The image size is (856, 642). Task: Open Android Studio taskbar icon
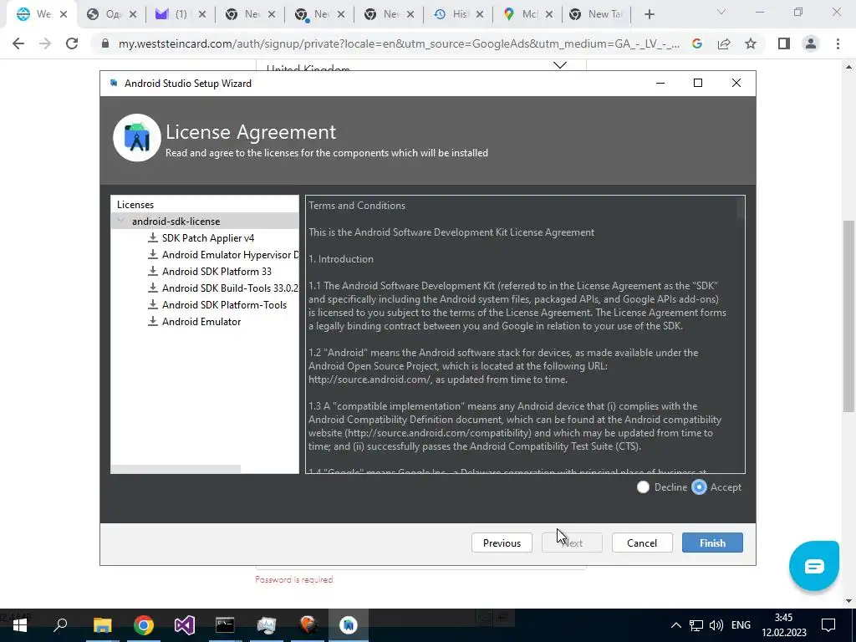(349, 625)
